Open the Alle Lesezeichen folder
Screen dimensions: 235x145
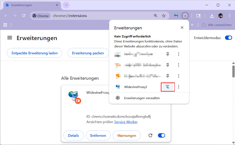point(217,25)
